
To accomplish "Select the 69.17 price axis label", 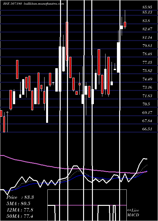I will click(x=147, y=112).
